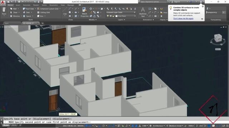Click the Help question mark icon
This screenshot has width=229, height=128.
(201, 2)
